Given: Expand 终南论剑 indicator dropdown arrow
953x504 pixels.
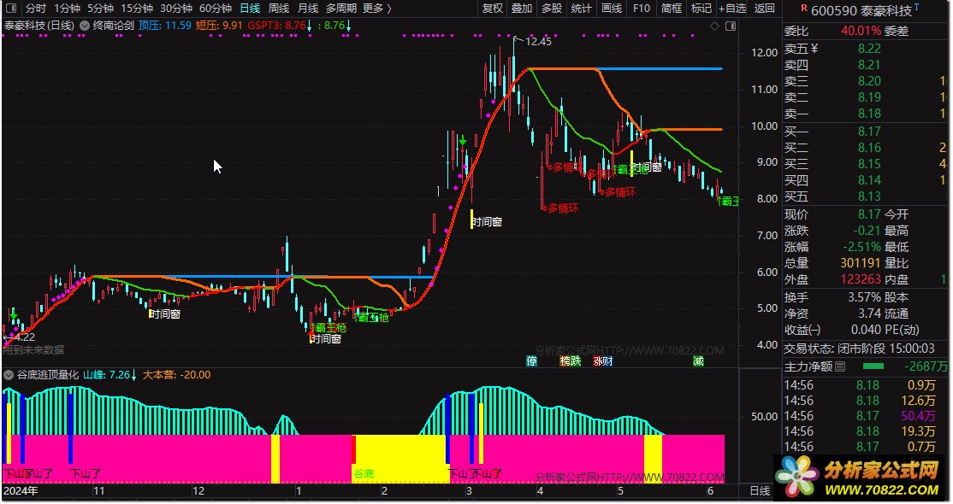Looking at the screenshot, I should pyautogui.click(x=85, y=26).
